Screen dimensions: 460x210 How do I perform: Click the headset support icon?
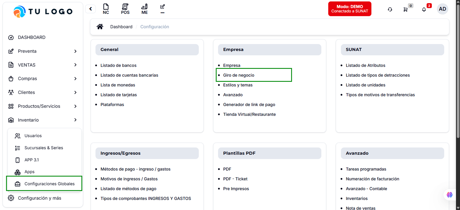click(x=390, y=10)
